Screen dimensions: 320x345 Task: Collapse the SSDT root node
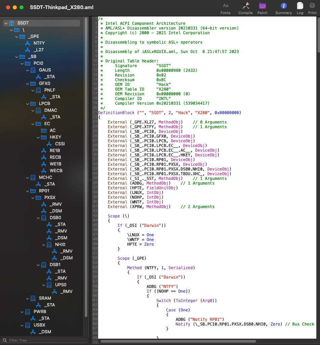pyautogui.click(x=6, y=23)
